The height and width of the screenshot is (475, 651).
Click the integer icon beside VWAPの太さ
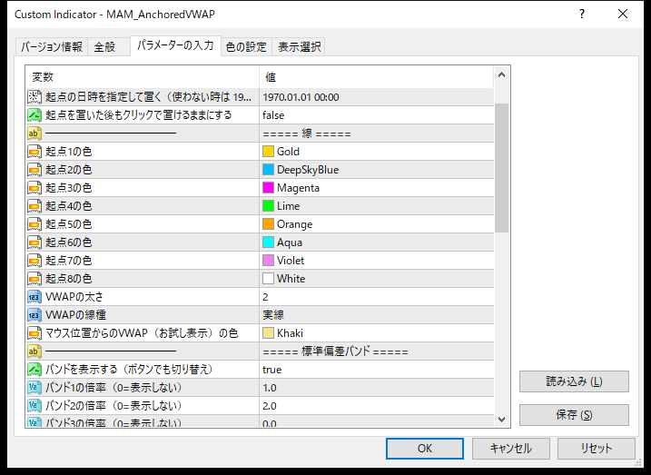(x=35, y=297)
